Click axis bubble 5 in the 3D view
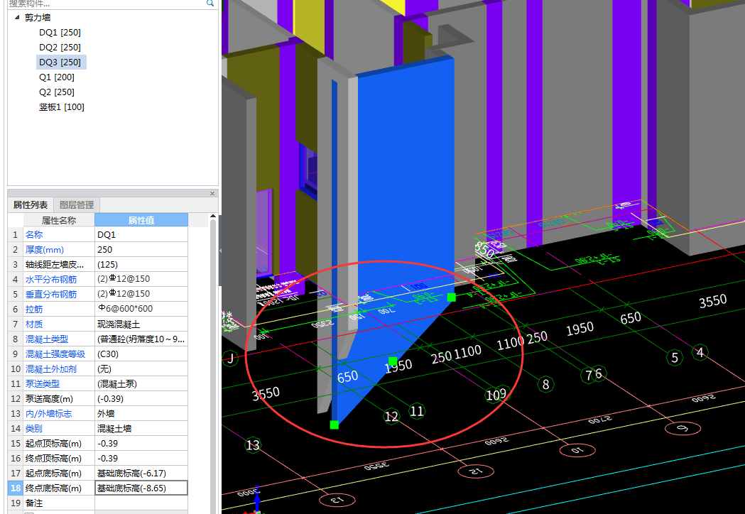Image resolution: width=745 pixels, height=514 pixels. tap(675, 357)
